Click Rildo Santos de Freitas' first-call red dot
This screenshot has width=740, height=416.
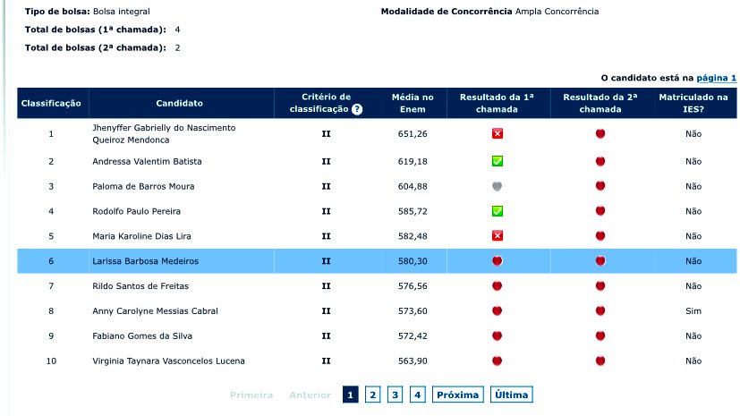[x=497, y=285]
